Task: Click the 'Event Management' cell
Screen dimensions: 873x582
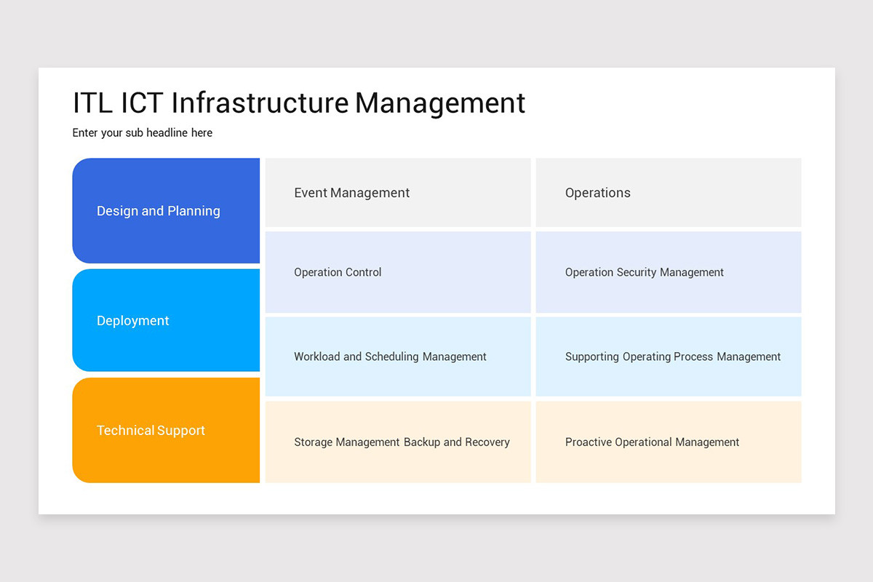Action: point(397,192)
